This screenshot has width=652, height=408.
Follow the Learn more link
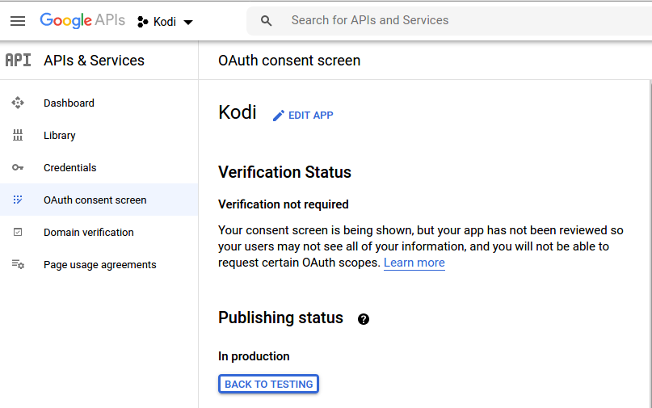coord(414,263)
